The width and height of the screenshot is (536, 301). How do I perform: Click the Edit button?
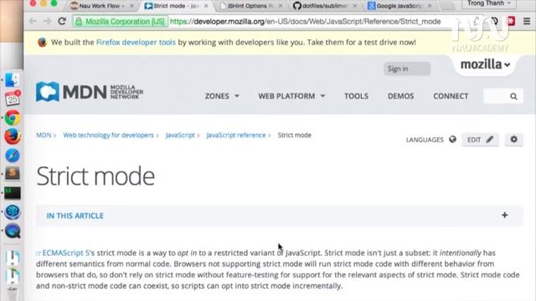click(x=480, y=140)
